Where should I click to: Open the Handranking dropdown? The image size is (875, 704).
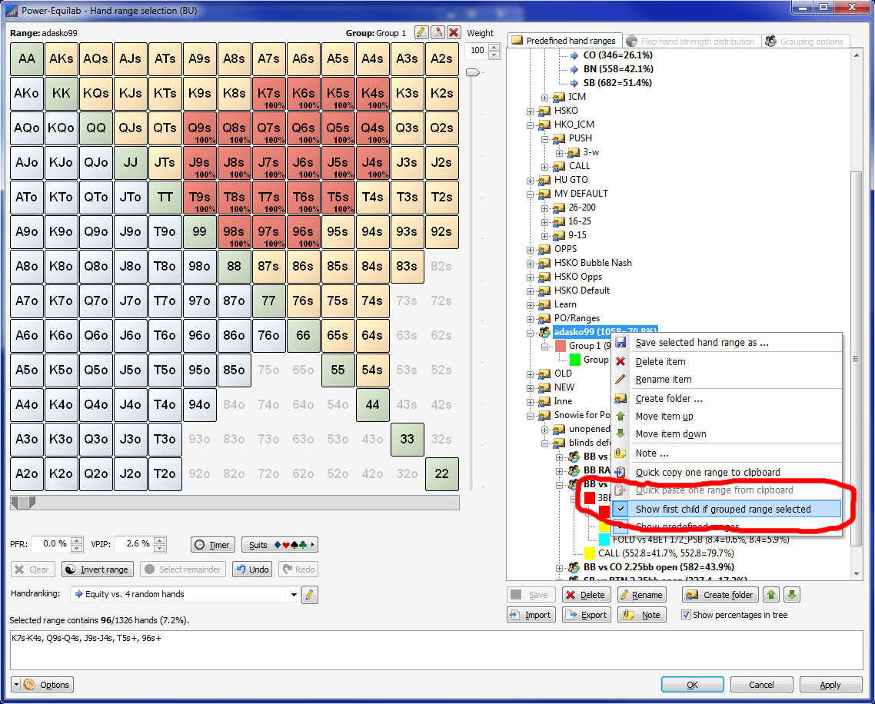tap(294, 595)
